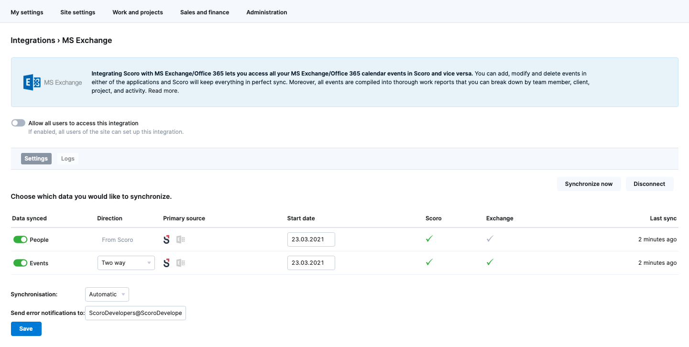Click 'Exchange' column header
Viewport: 689px width, 347px height.
pos(500,218)
